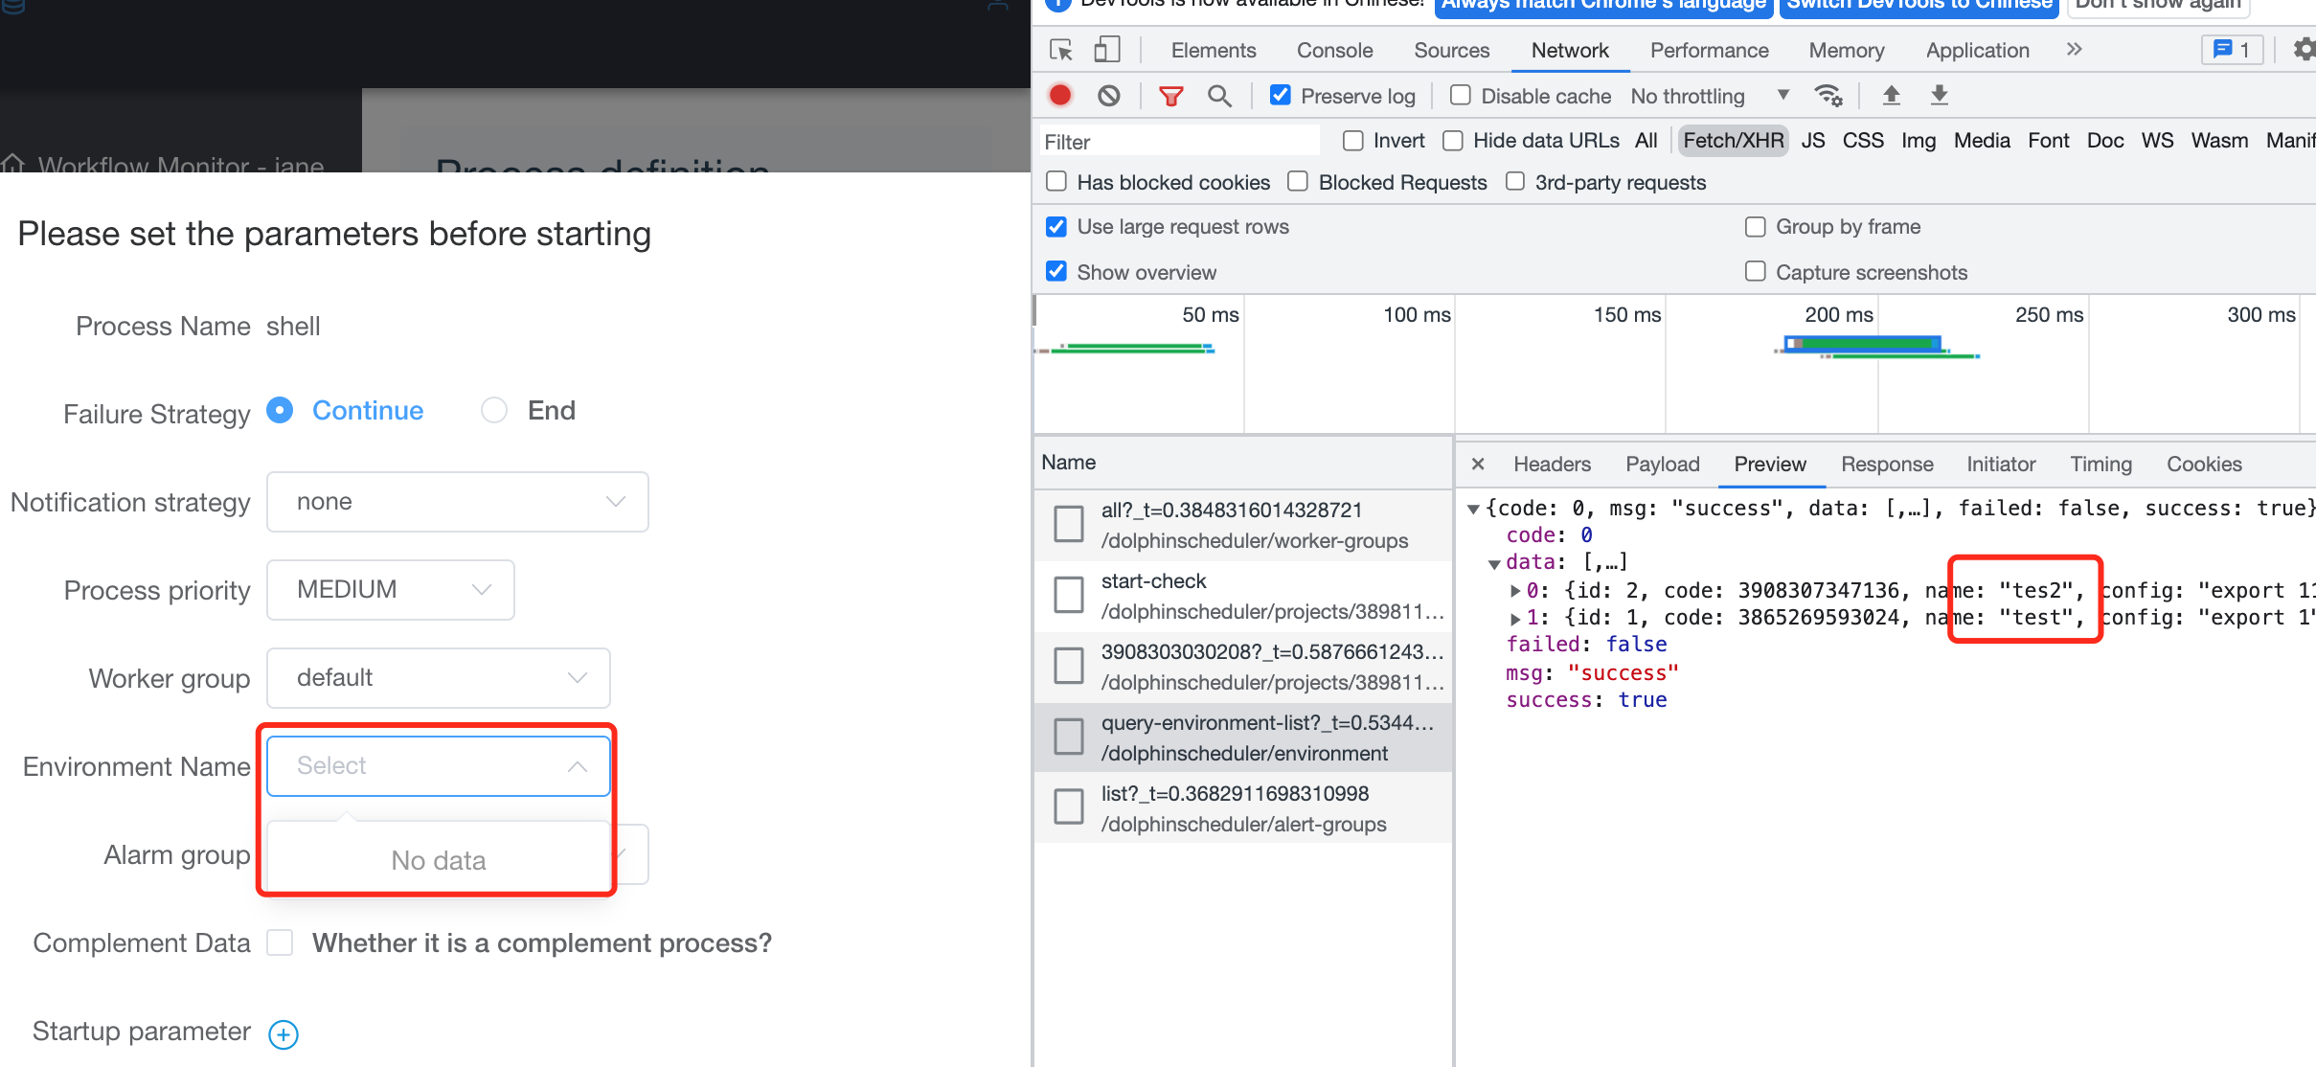Enable the Disable cache checkbox

click(1462, 95)
